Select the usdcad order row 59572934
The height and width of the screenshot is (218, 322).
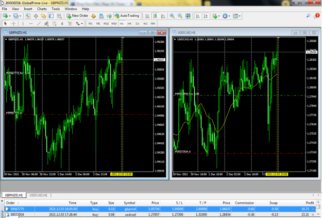160,214
